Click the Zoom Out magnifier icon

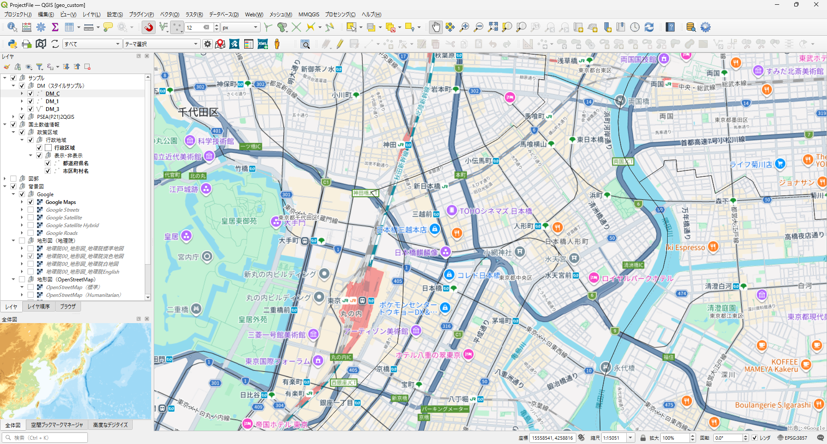tap(478, 27)
